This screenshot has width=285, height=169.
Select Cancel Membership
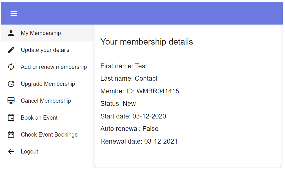[46, 101]
